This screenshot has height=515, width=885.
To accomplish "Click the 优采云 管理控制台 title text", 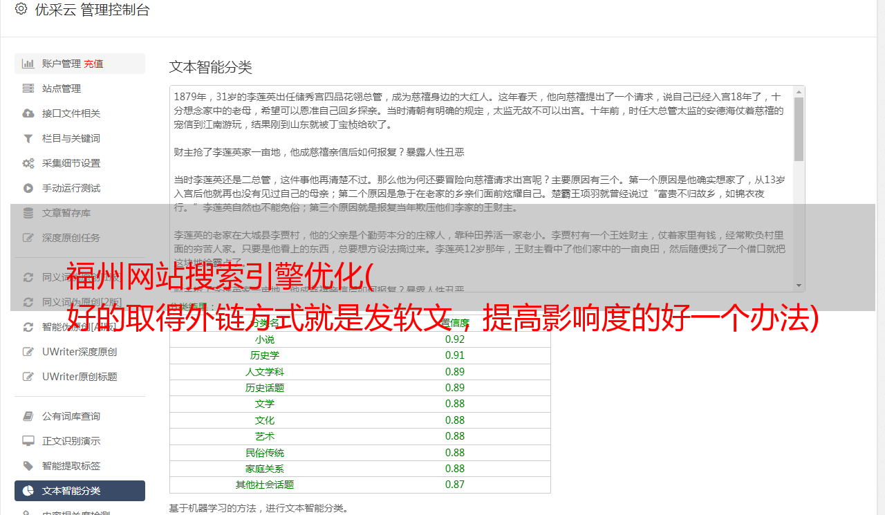I will pyautogui.click(x=92, y=10).
